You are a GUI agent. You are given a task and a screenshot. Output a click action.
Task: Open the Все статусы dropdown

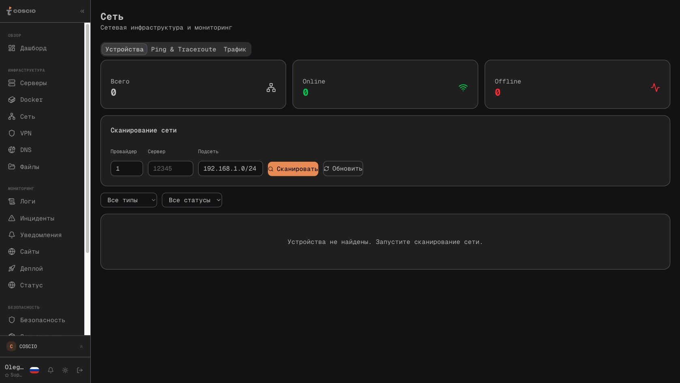coord(192,200)
